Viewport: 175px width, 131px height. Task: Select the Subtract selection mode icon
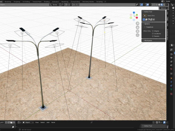click(149, 20)
